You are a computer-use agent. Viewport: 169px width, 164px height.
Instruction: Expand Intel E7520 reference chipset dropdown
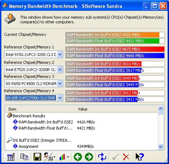tap(60, 70)
